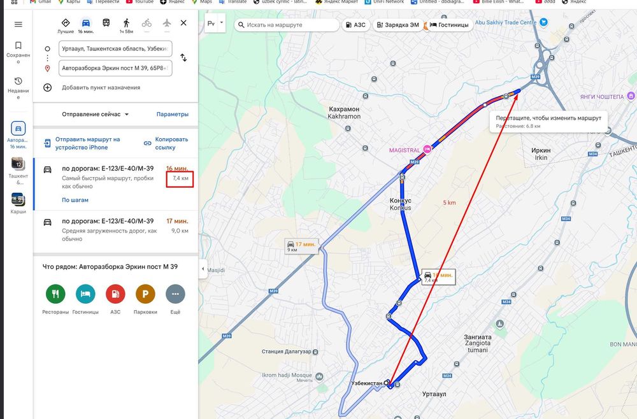Image resolution: width=637 pixels, height=419 pixels.
Task: Click Добавить пункт назначения text
Action: (101, 87)
